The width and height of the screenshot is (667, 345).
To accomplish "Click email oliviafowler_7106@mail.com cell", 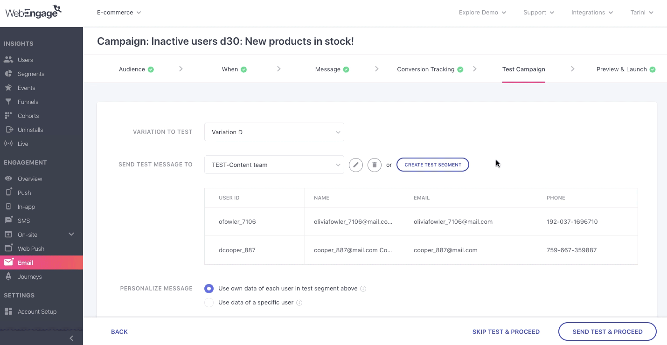I will click(453, 222).
